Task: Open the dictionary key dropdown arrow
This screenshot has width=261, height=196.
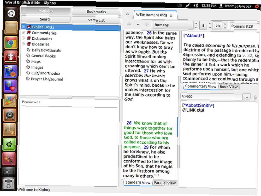Action: coord(247,97)
